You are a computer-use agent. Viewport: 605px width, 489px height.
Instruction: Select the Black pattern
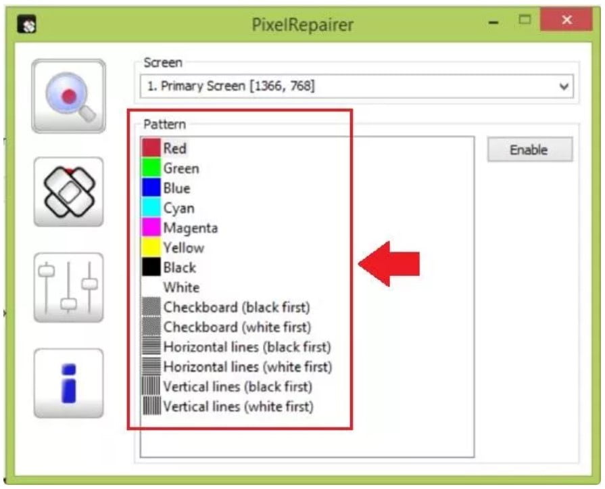(169, 267)
